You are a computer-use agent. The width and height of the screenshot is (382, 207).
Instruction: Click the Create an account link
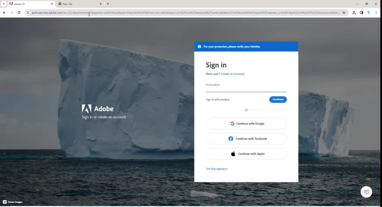[232, 74]
